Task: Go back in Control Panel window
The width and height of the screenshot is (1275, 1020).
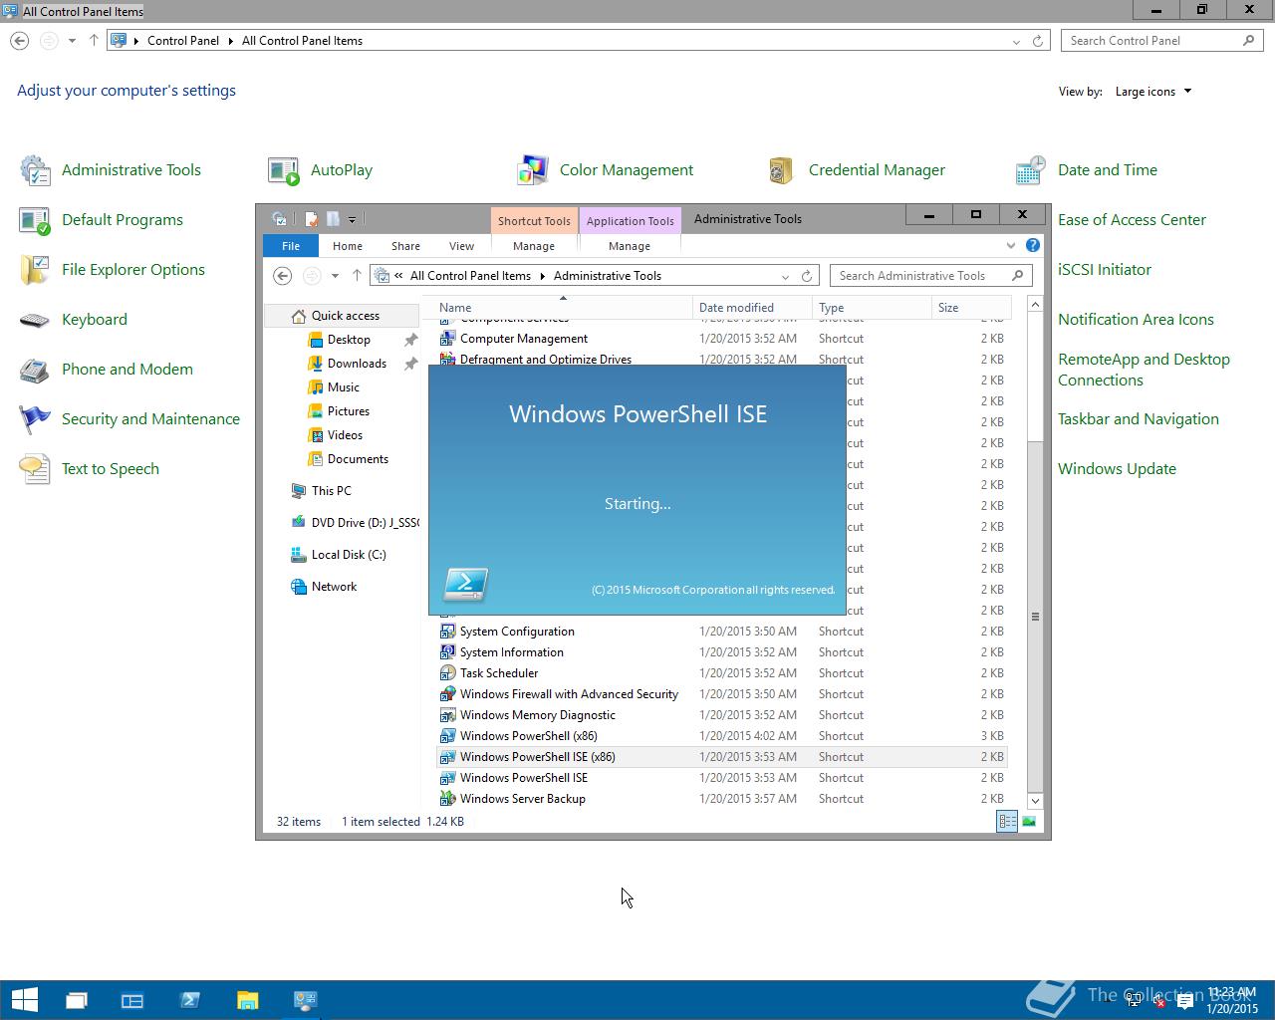Action: coord(20,41)
